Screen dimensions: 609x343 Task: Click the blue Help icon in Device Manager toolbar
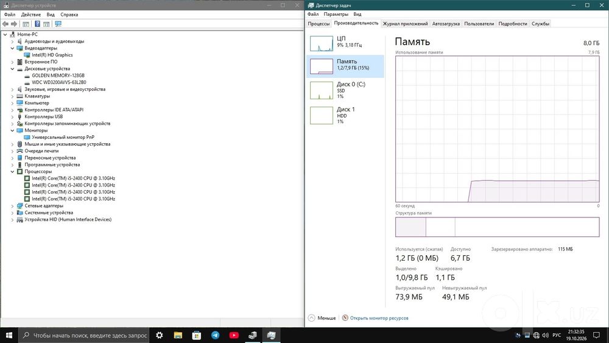pyautogui.click(x=37, y=24)
